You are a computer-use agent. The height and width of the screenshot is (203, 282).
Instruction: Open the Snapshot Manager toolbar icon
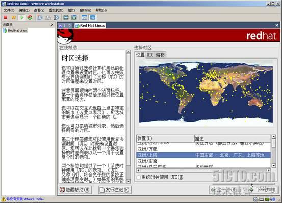point(56,17)
